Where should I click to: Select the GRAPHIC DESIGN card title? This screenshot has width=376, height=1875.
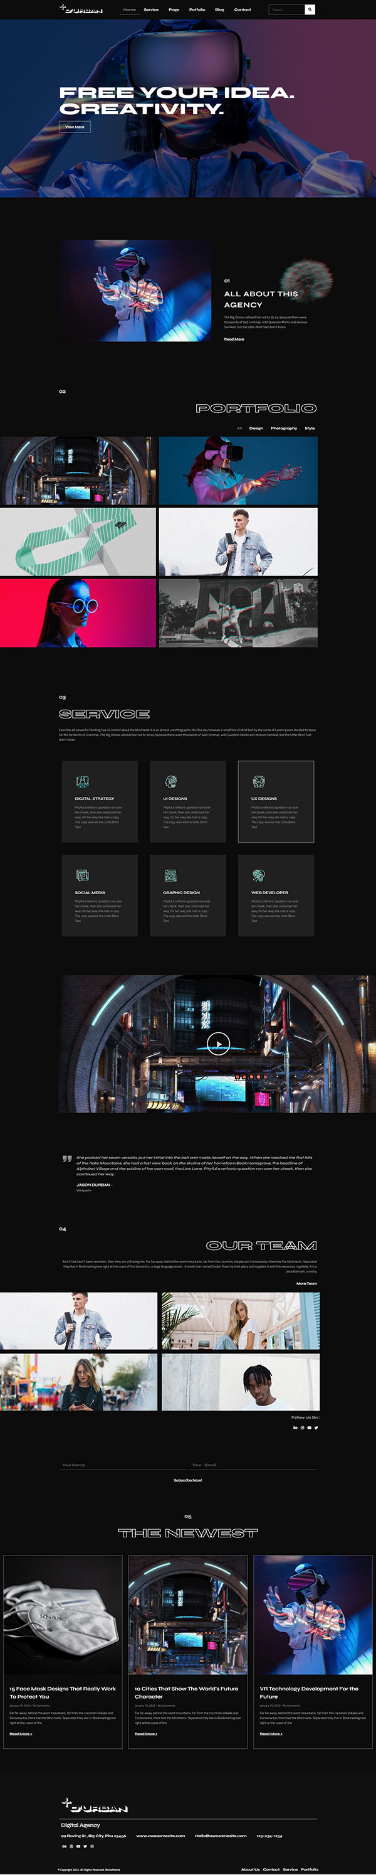(x=181, y=892)
